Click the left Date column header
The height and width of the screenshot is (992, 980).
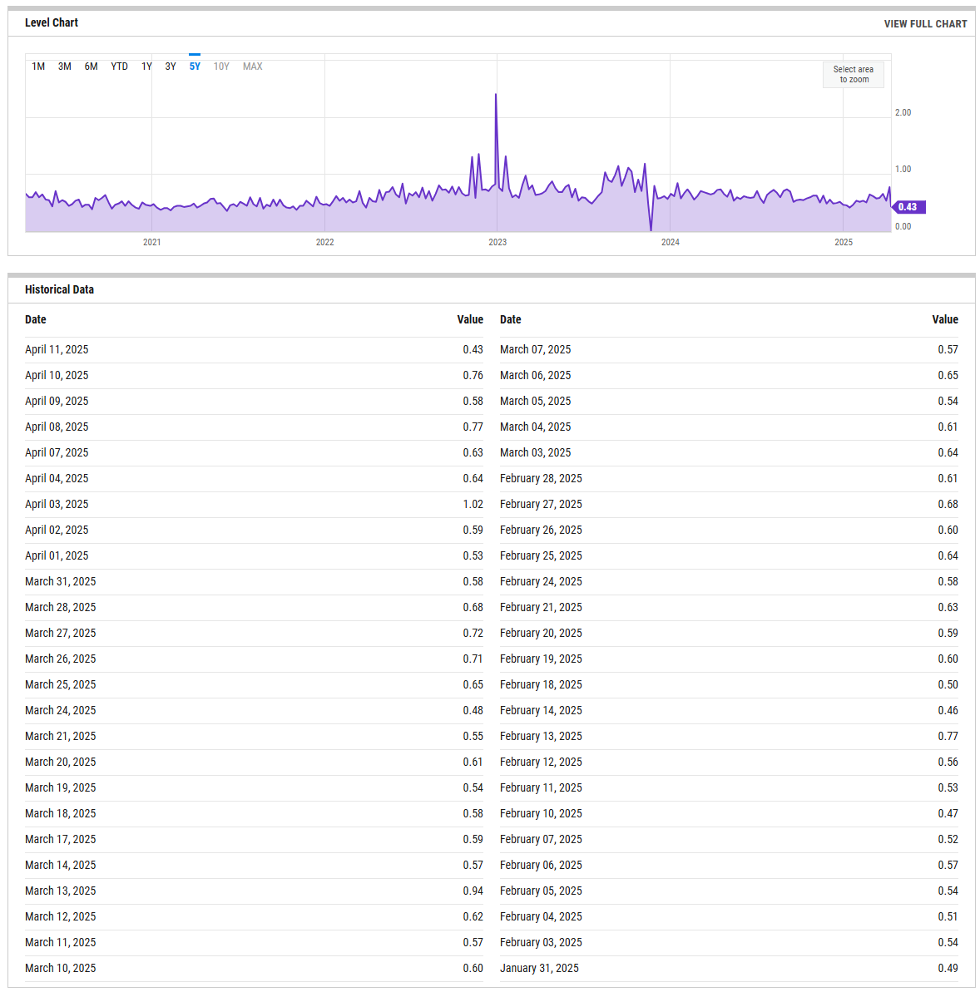click(36, 319)
